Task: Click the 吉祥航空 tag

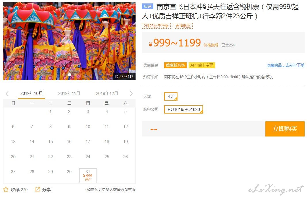Action: 183,26
